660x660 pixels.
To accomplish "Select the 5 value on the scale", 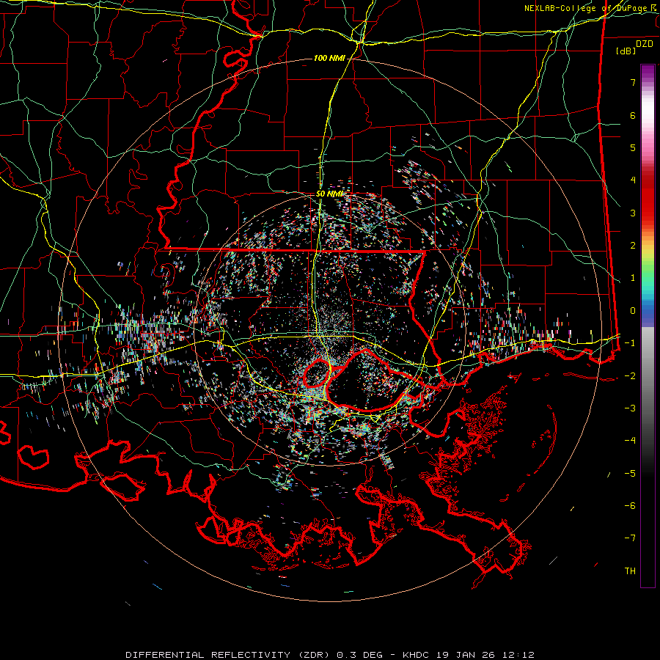I will [633, 147].
